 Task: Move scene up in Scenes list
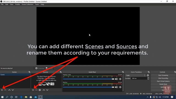tap(9, 90)
